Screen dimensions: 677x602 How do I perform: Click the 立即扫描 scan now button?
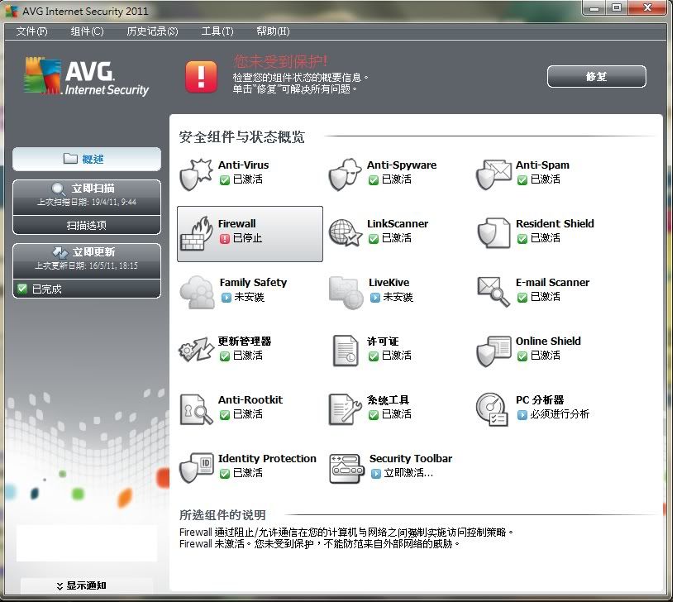[x=87, y=193]
